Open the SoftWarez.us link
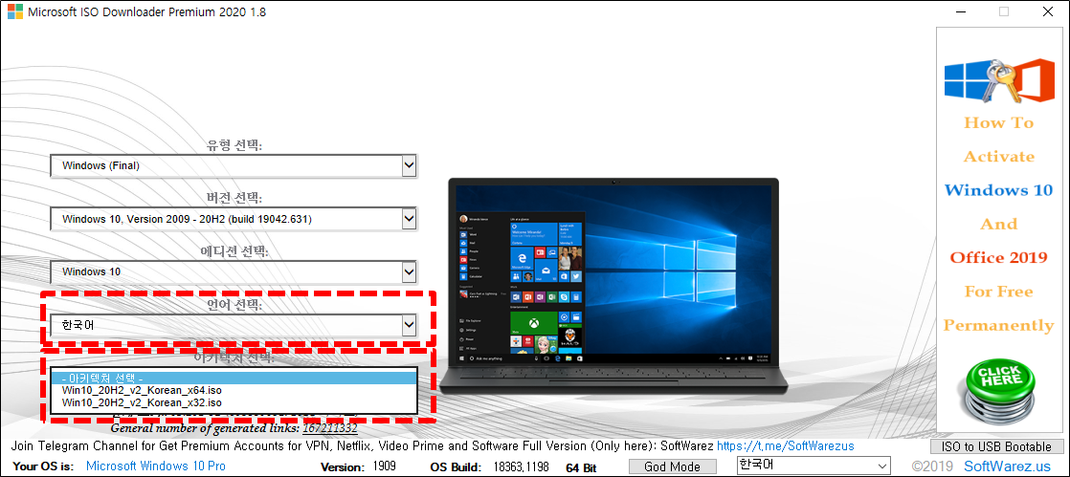This screenshot has width=1070, height=477. click(1007, 466)
